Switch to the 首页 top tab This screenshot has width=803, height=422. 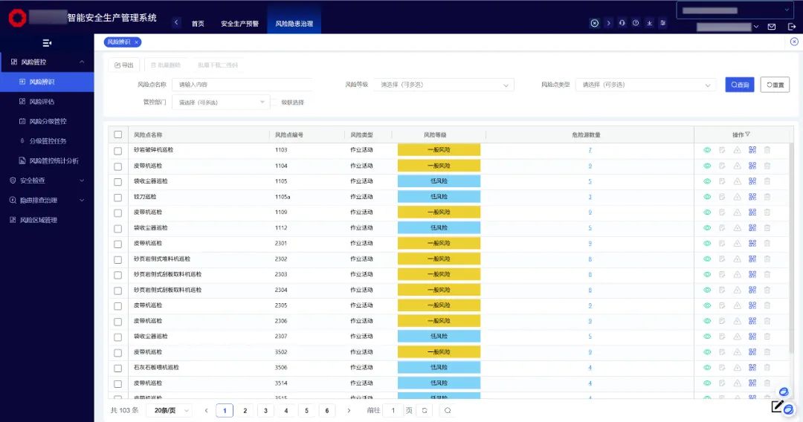[x=198, y=24]
